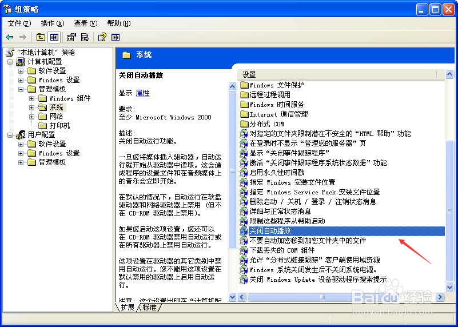Open the 操作(A) menu
This screenshot has height=327, width=458.
tap(53, 23)
